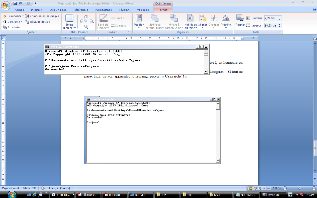317x198 pixels.
Task: Open the Insertion ribbon tab
Action: (36, 10)
